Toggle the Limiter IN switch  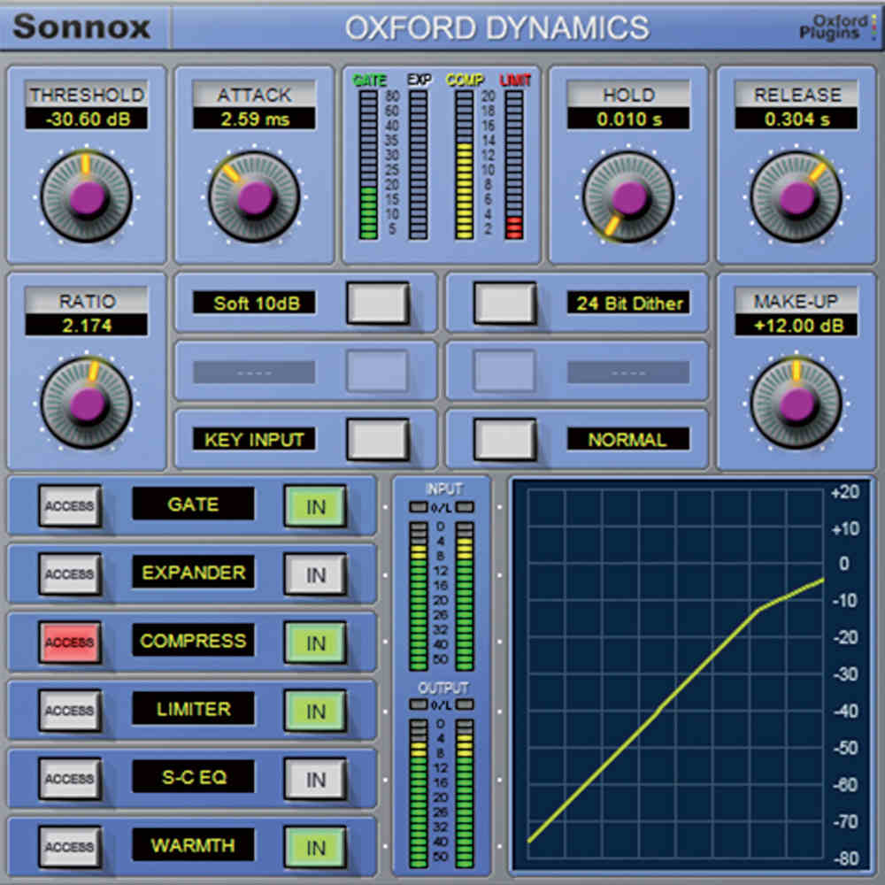[315, 710]
